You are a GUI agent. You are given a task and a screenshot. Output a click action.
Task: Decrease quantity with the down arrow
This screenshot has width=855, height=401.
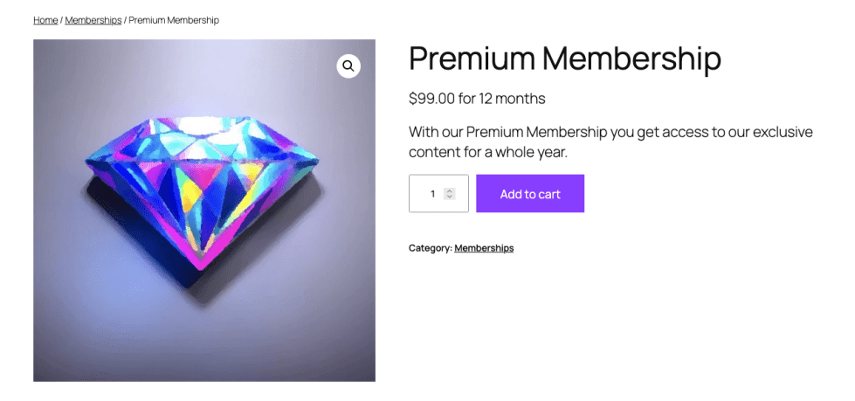[x=450, y=197]
